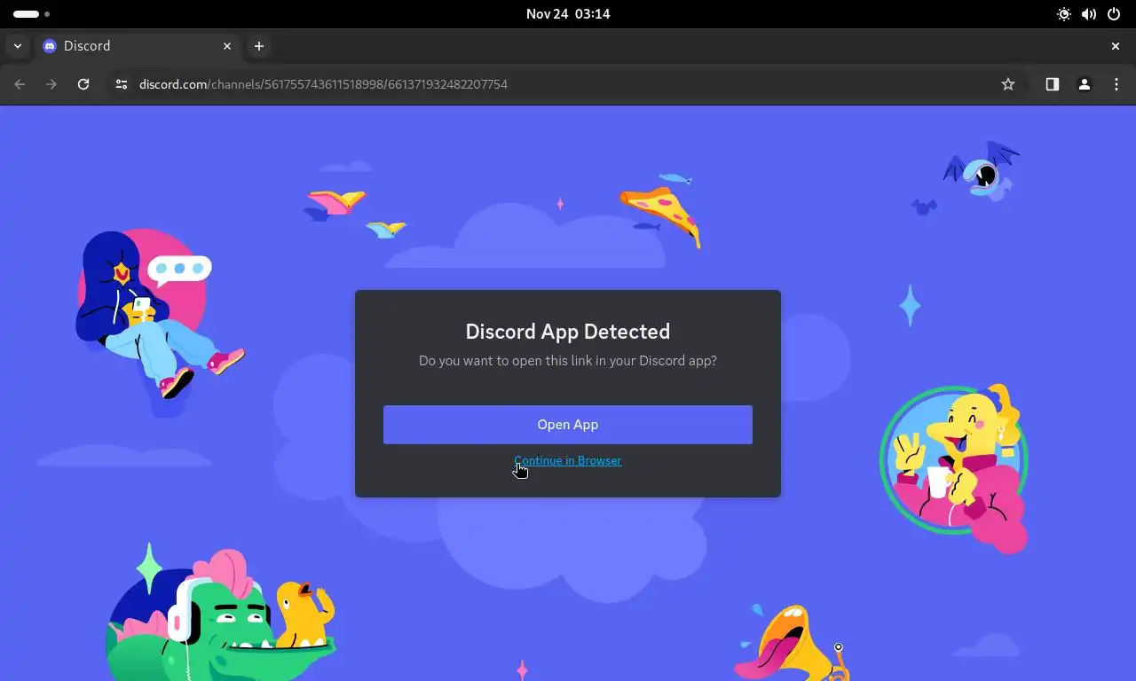The image size is (1136, 681).
Task: Go forward in browser history
Action: 51,84
